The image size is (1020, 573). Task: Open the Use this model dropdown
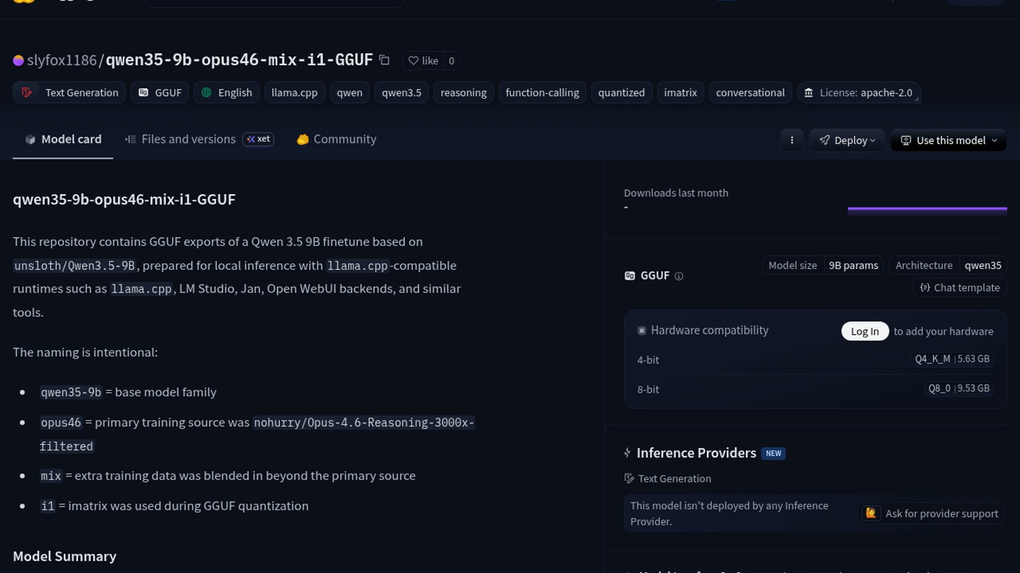pos(948,140)
